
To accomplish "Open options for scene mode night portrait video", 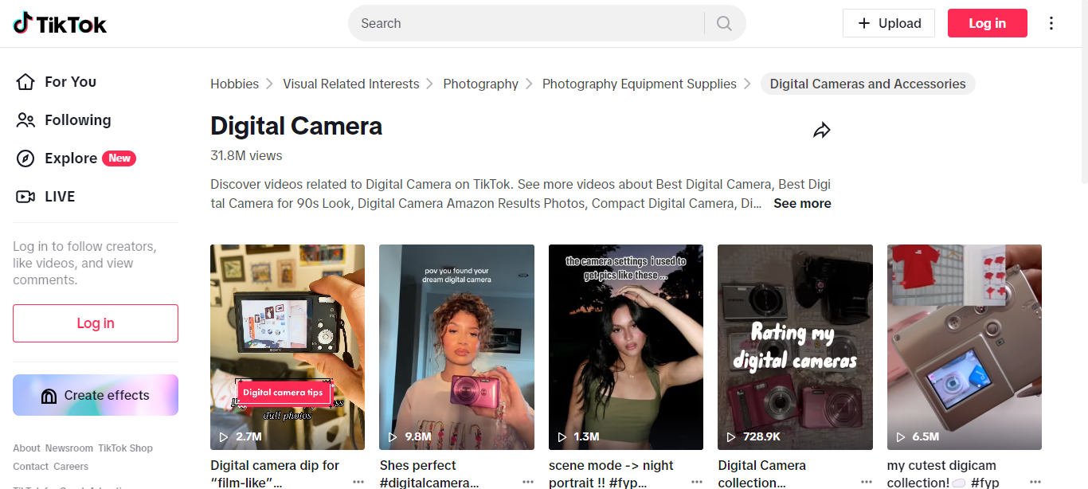I will point(697,482).
